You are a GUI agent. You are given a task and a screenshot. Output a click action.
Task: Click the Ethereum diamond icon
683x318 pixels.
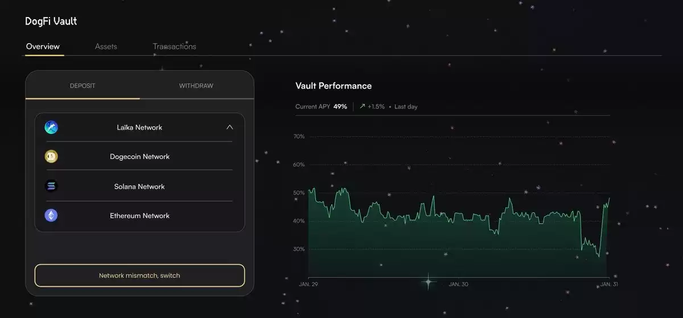(52, 215)
